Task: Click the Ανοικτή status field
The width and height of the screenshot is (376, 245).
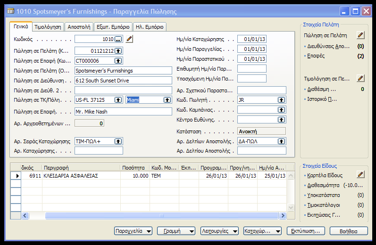Action: pyautogui.click(x=262, y=131)
